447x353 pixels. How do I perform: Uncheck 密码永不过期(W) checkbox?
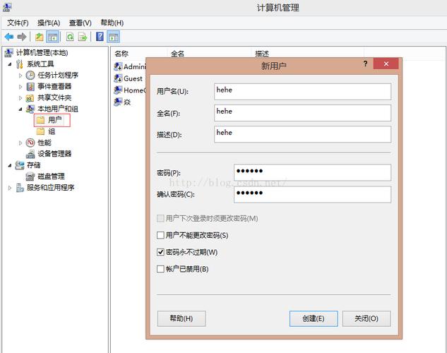click(160, 252)
